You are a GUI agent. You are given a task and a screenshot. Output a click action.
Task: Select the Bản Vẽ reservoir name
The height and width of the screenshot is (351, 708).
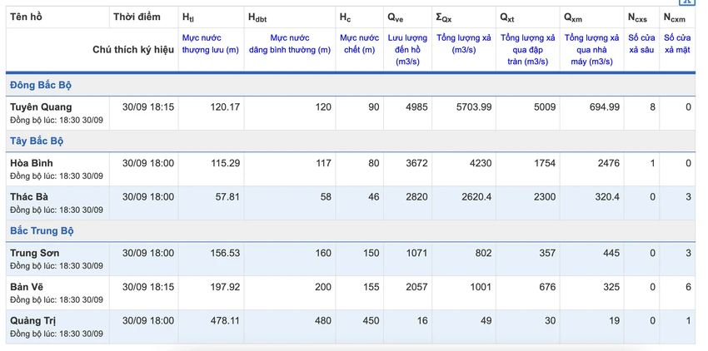(x=27, y=287)
